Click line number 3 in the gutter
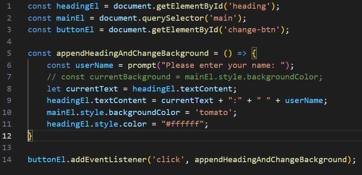This screenshot has height=175, width=362. click(9, 30)
